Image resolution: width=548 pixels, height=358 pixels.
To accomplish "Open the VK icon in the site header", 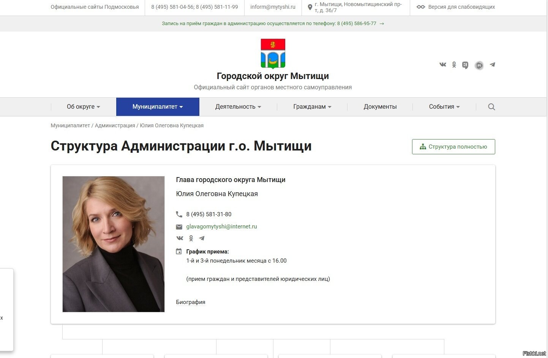I will pos(443,65).
